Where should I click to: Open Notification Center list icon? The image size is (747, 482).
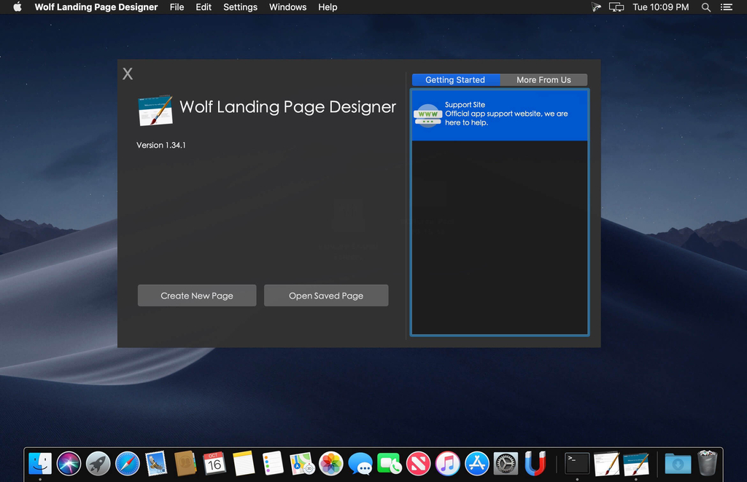726,7
